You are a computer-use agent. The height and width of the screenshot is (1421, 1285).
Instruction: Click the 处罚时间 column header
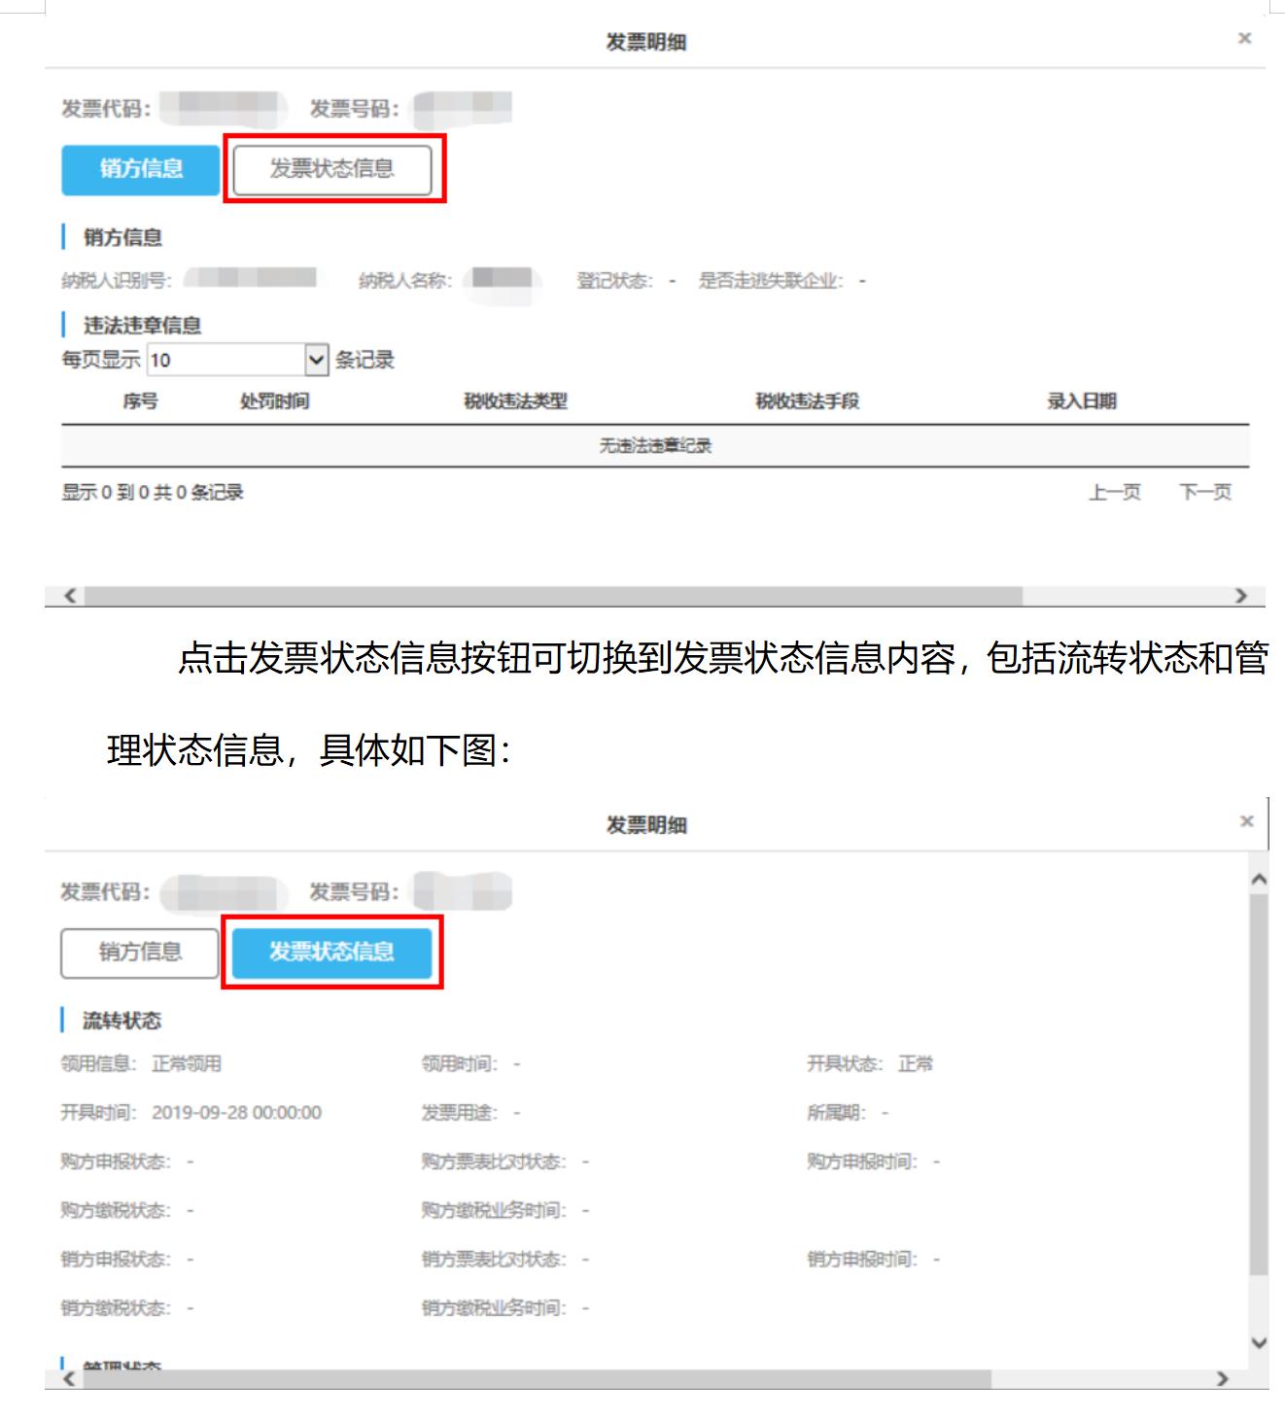pyautogui.click(x=274, y=402)
